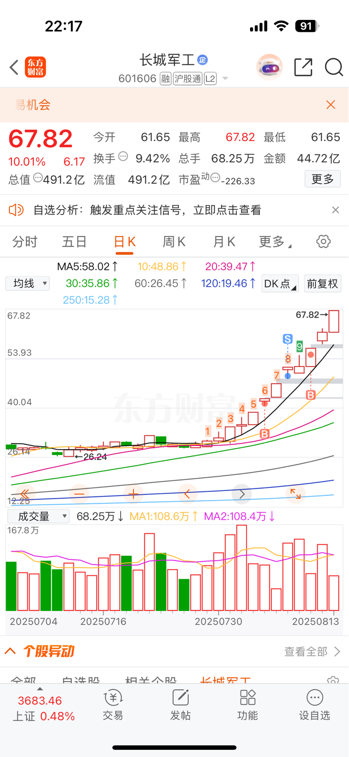Dismiss the 自选分析 notification
This screenshot has height=757, width=349.
pos(335,210)
